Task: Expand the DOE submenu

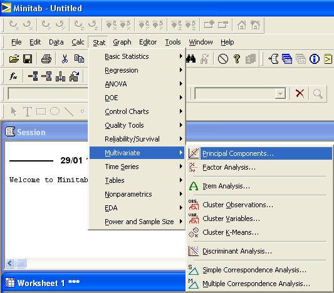Action: click(x=137, y=98)
